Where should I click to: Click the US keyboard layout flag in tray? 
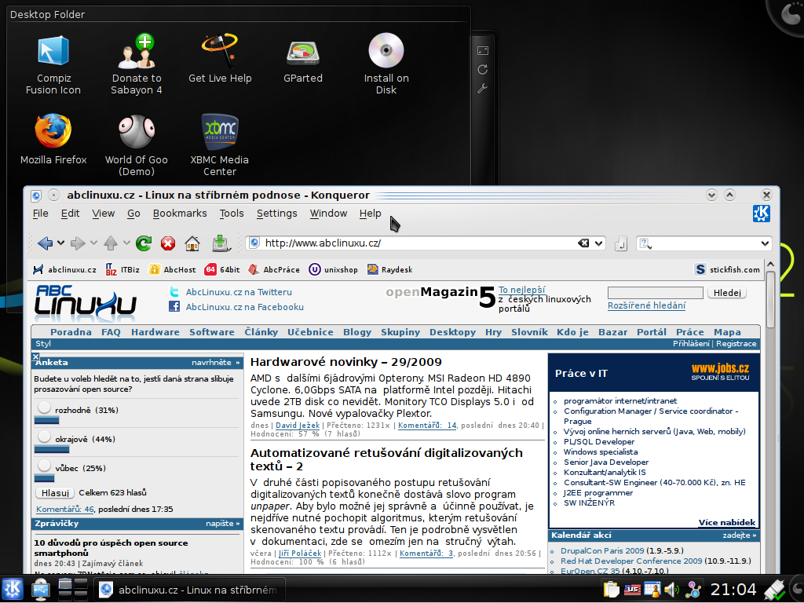[632, 590]
